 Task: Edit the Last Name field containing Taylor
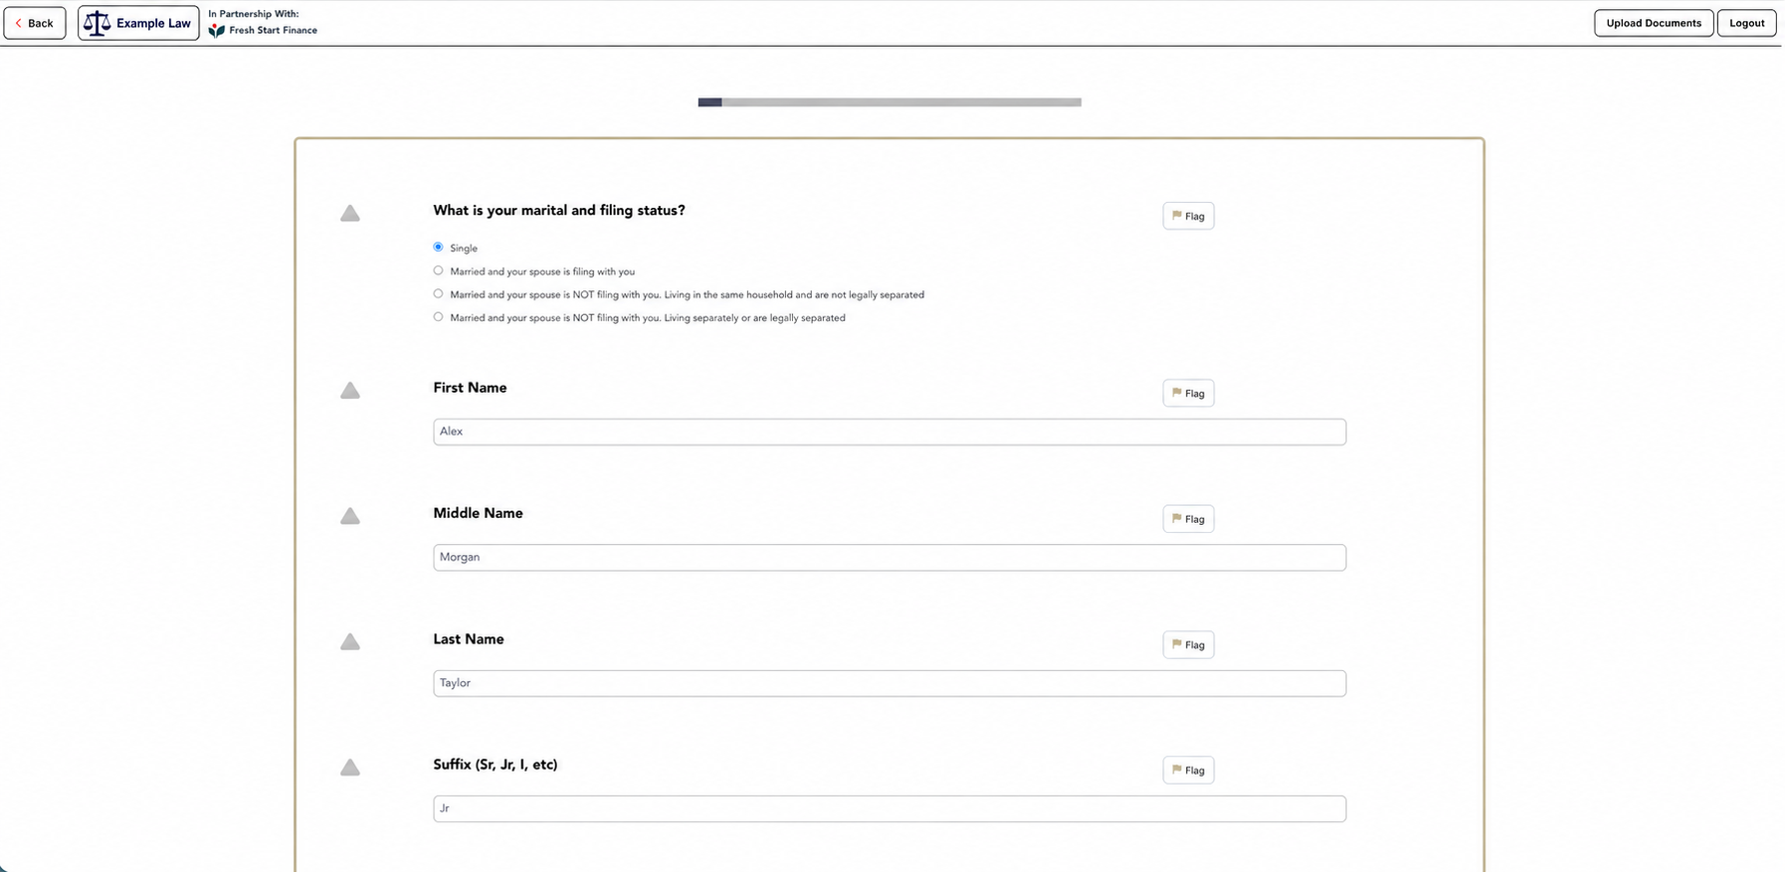pyautogui.click(x=890, y=683)
